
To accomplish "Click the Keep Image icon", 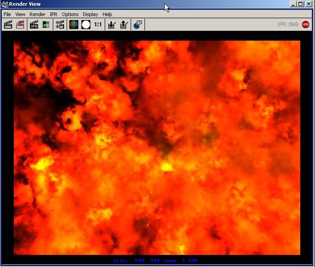I will pyautogui.click(x=111, y=24).
